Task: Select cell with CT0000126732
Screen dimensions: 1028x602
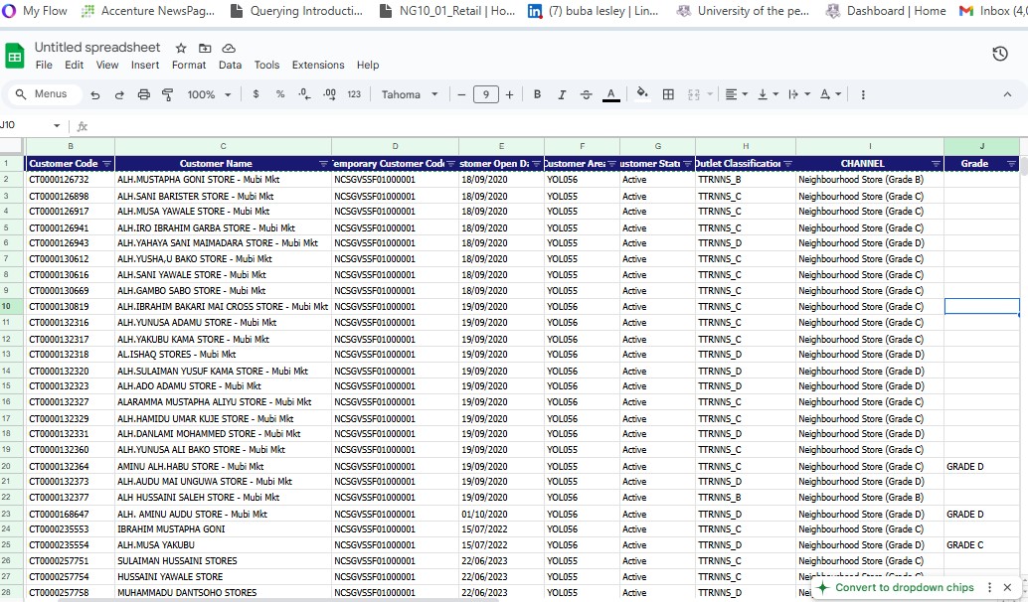Action: coord(71,180)
